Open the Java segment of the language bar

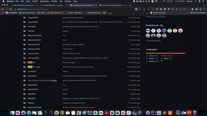[159, 53]
